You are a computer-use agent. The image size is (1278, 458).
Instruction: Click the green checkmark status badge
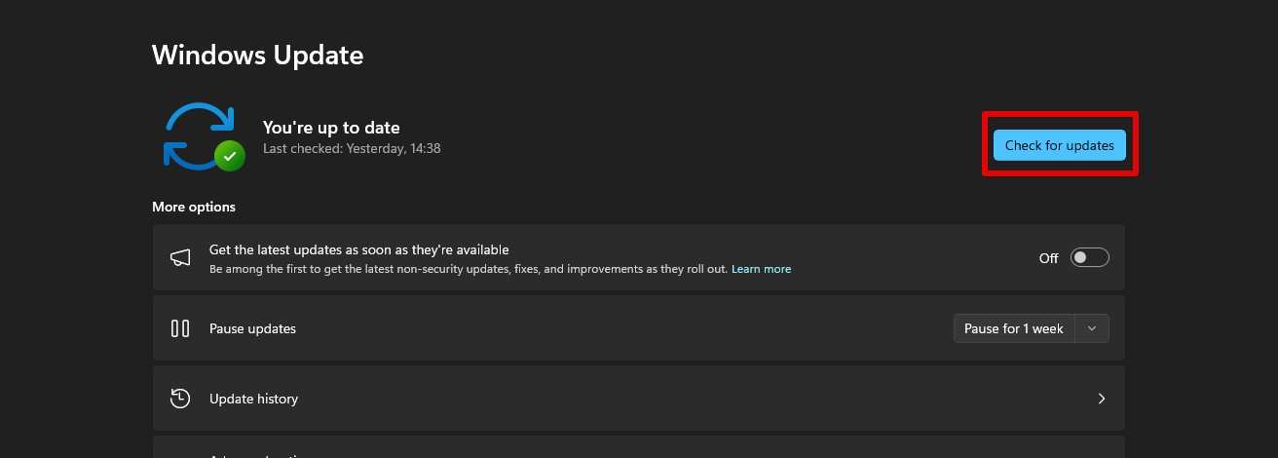click(x=230, y=155)
